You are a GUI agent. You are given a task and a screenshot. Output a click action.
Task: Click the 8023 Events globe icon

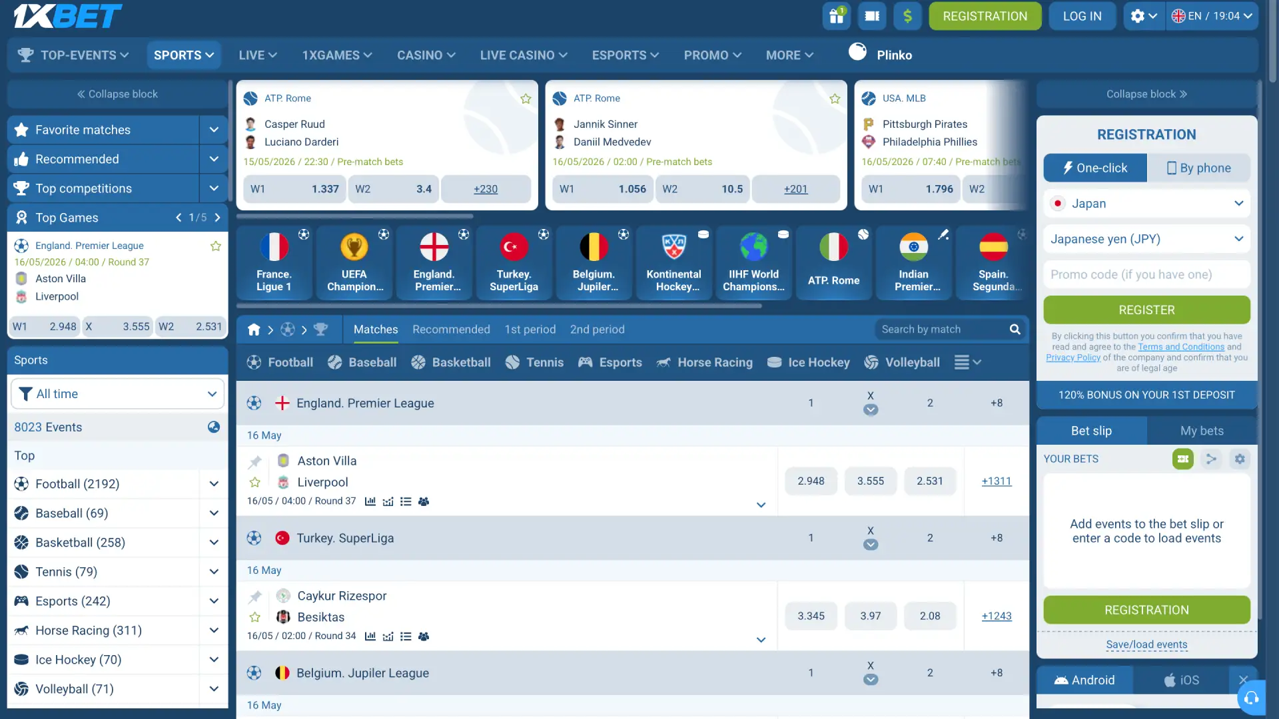tap(214, 427)
